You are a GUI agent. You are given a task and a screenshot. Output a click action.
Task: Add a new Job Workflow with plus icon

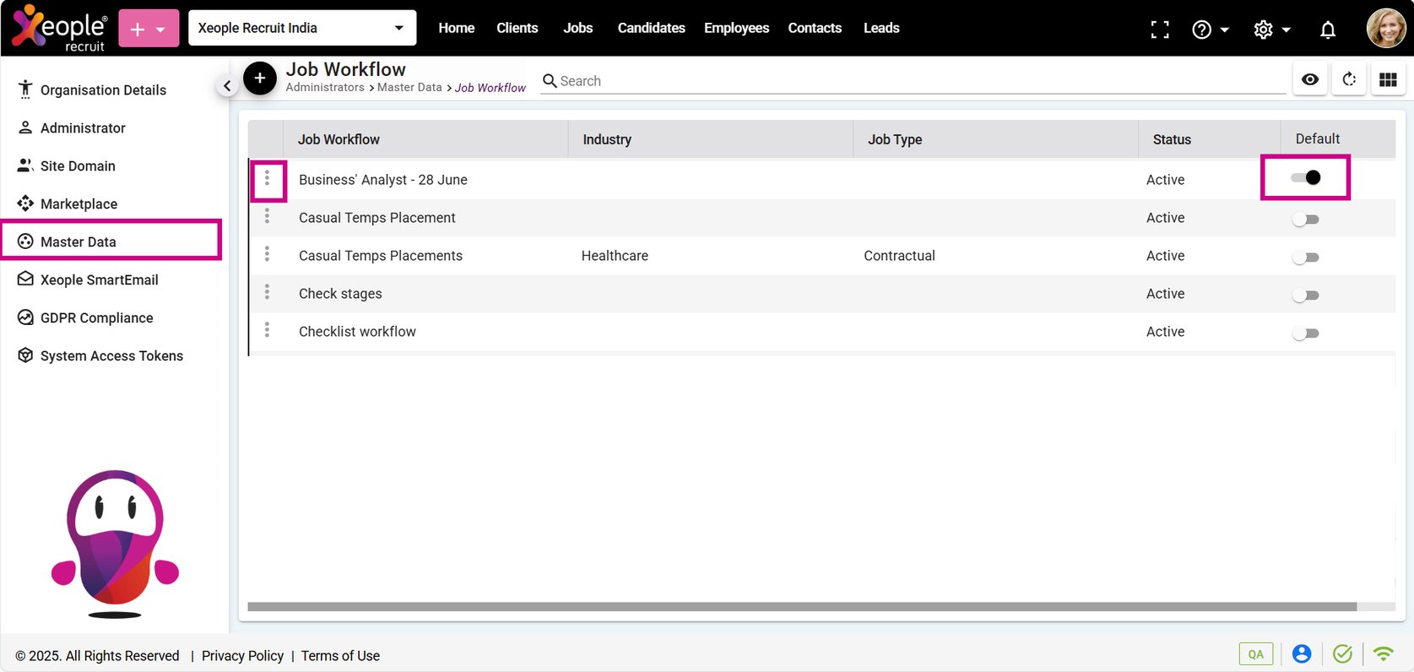(260, 79)
